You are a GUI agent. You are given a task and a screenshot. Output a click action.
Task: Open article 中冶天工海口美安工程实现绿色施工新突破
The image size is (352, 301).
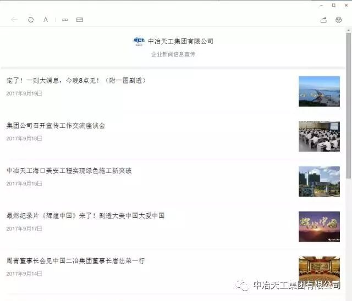69,171
